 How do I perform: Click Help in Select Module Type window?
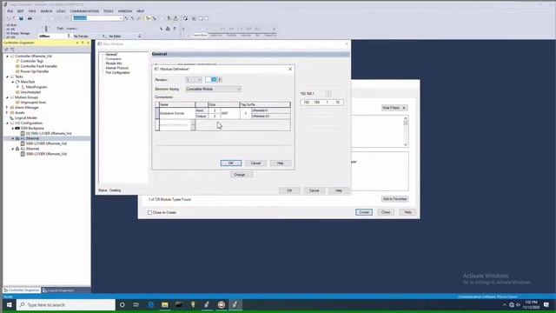(x=407, y=212)
